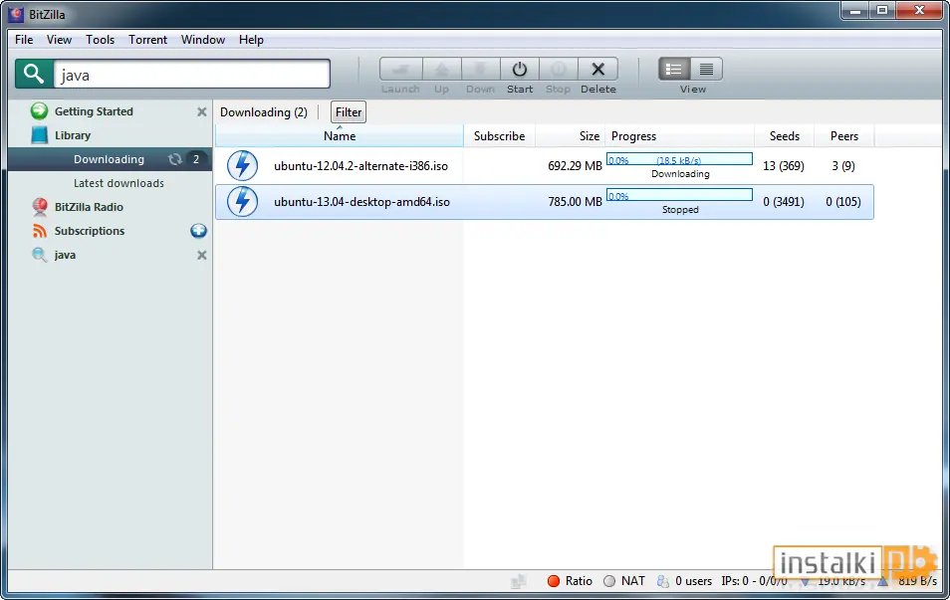
Task: Click the Subscriptions add plus icon
Action: click(199, 231)
